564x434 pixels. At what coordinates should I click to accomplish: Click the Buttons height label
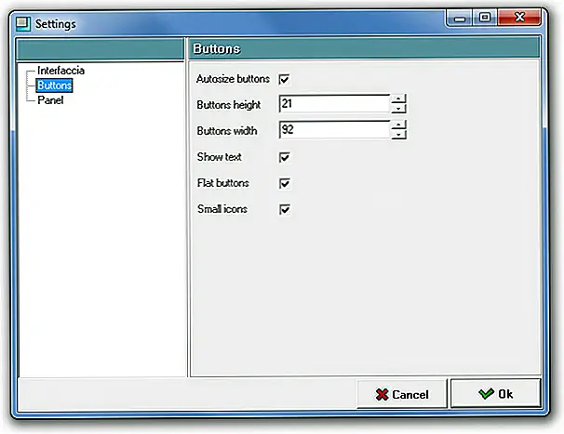coord(229,105)
